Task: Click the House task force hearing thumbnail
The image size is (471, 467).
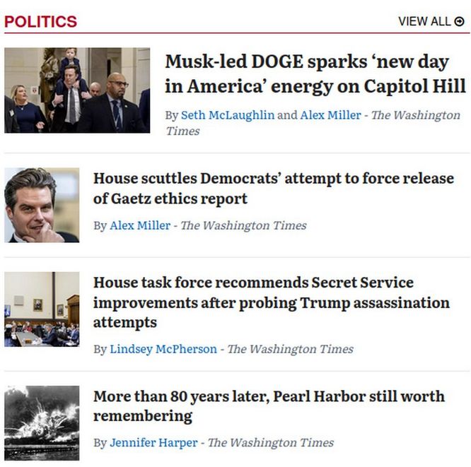Action: click(42, 309)
